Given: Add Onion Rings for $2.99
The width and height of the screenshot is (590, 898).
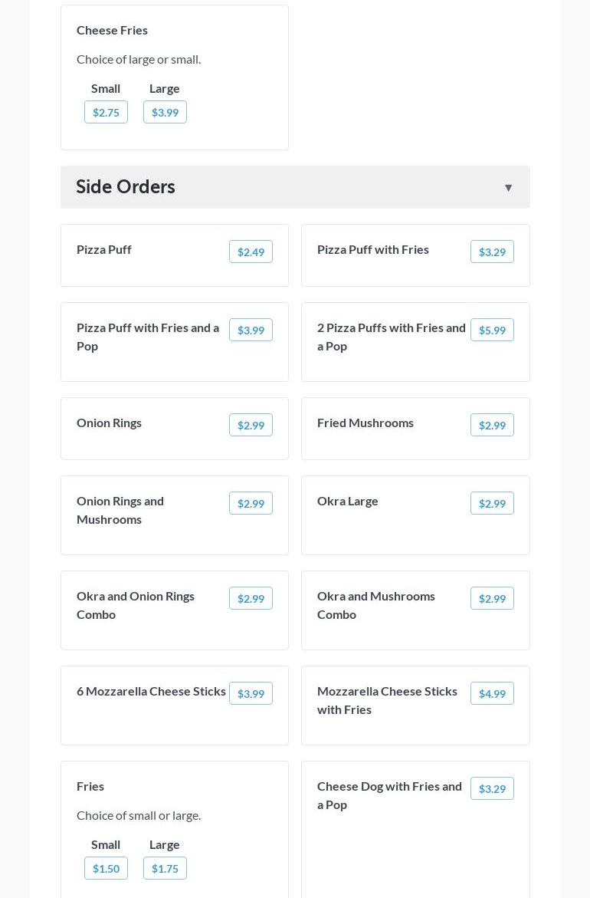Looking at the screenshot, I should [251, 426].
